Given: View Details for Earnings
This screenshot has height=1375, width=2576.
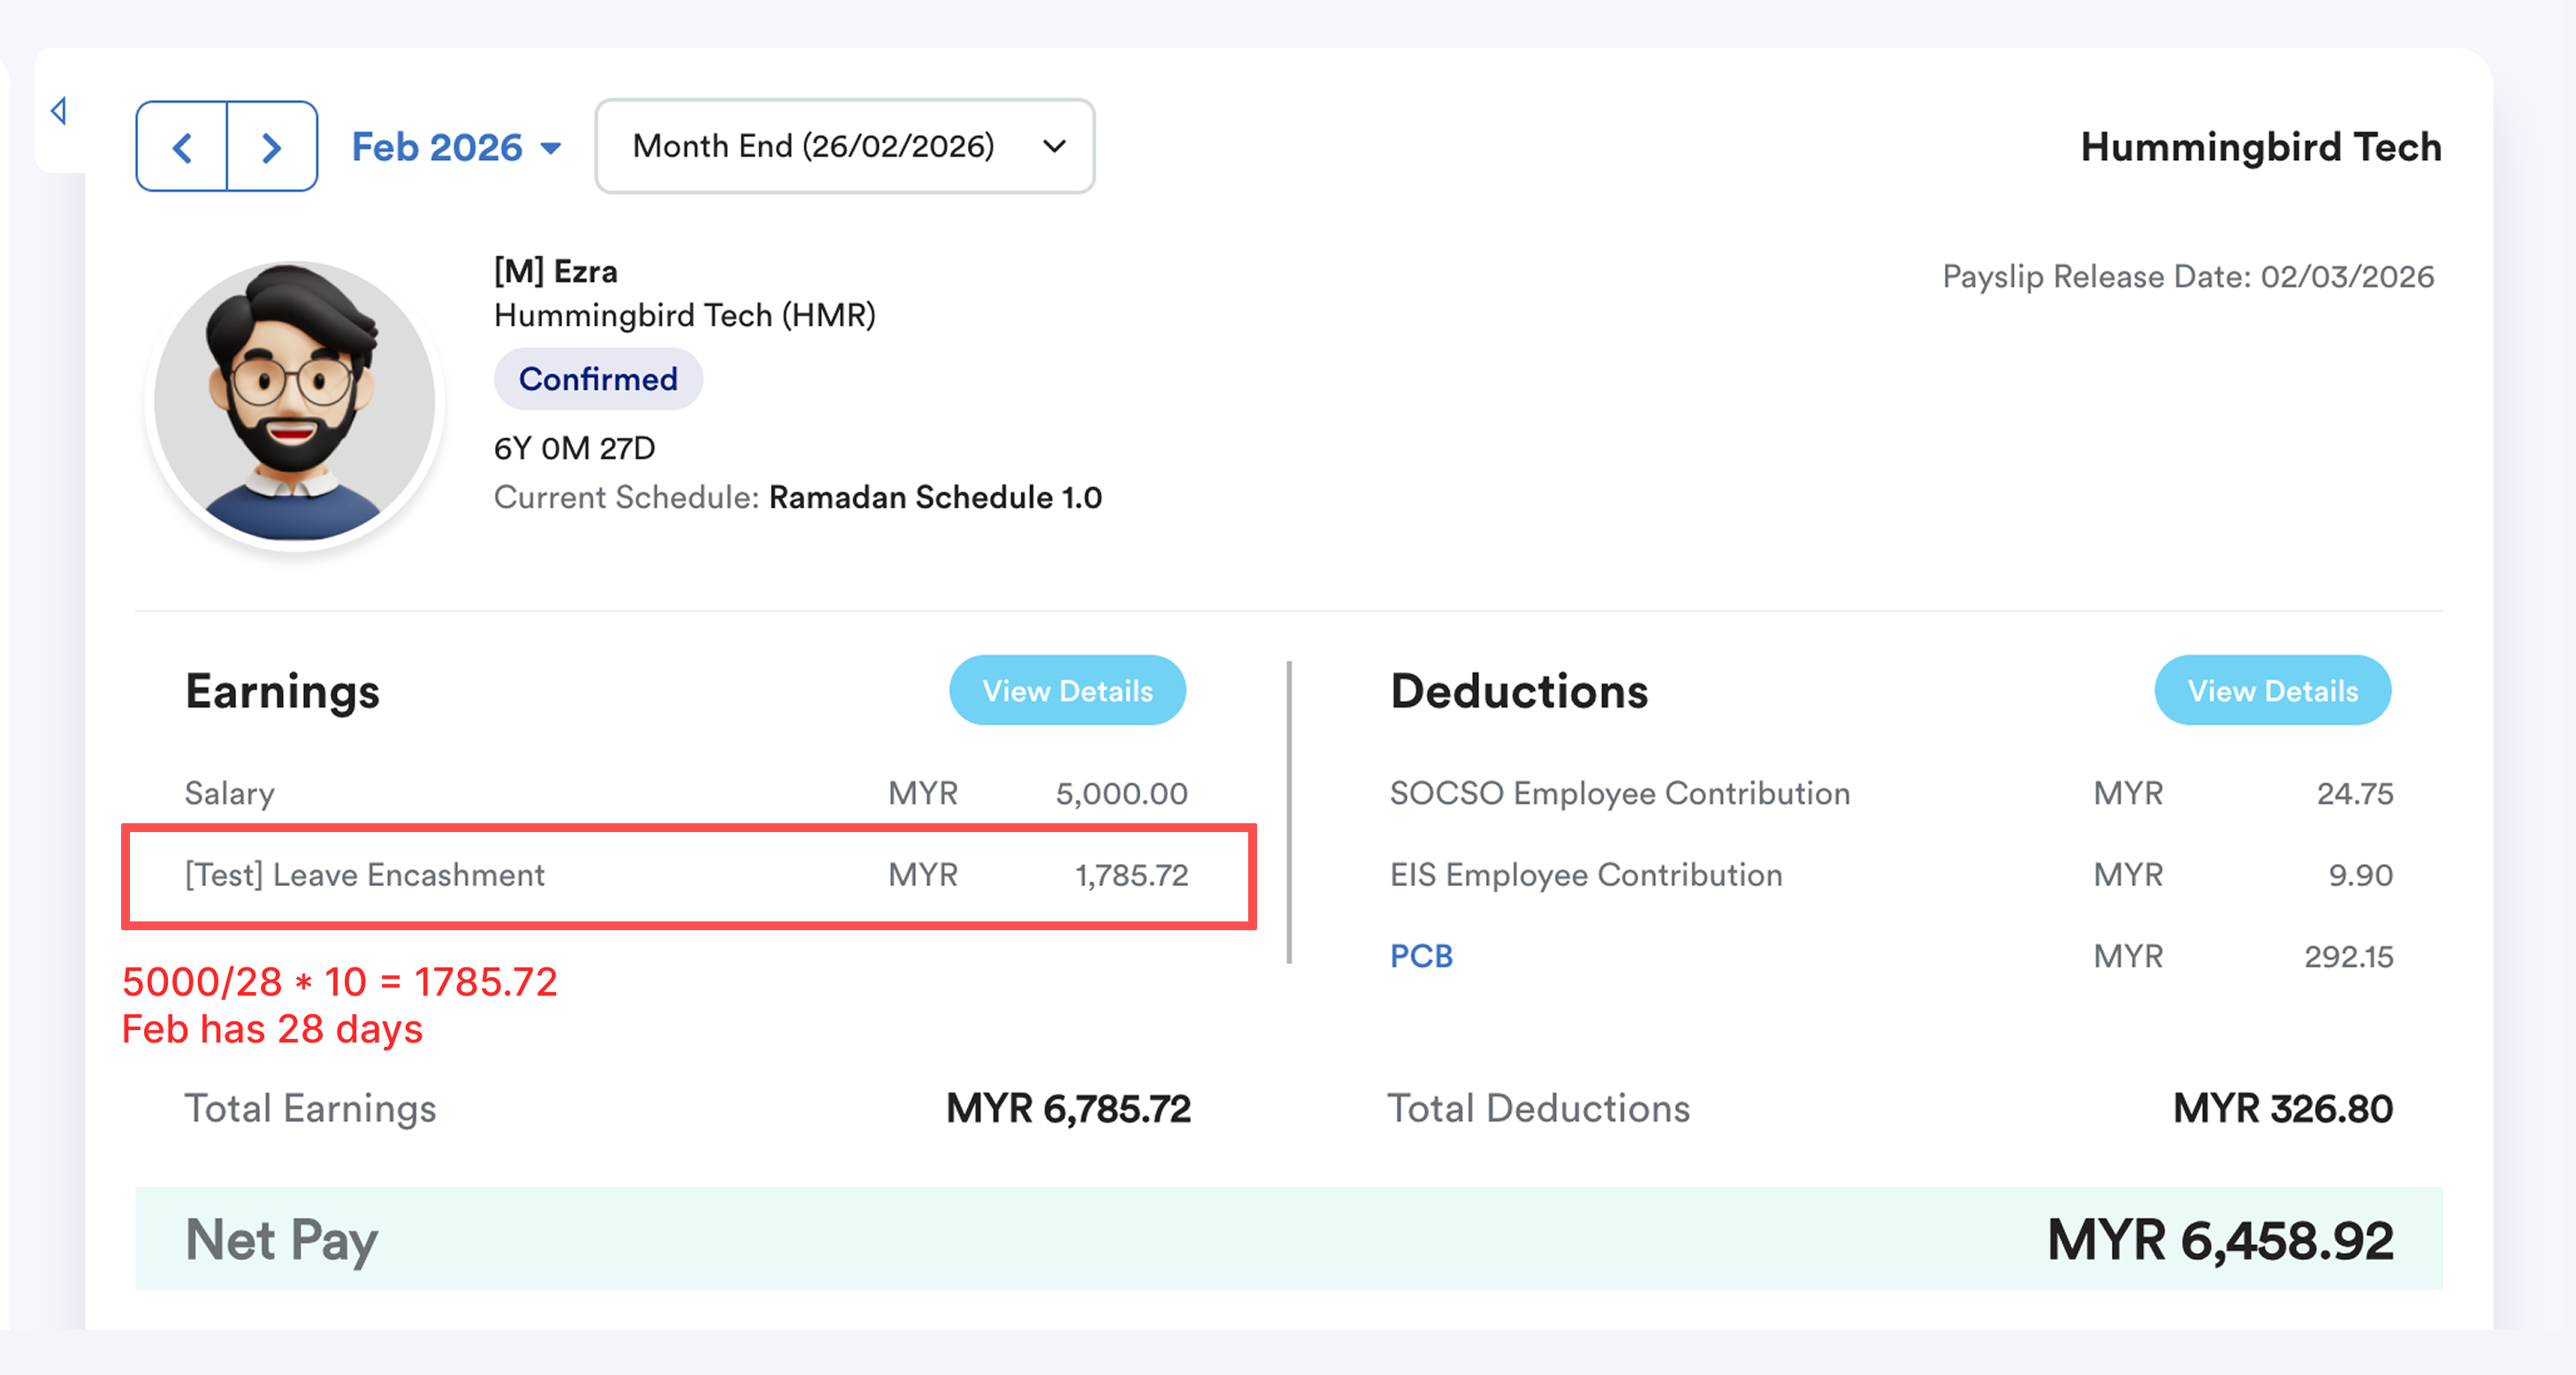Looking at the screenshot, I should (1066, 690).
